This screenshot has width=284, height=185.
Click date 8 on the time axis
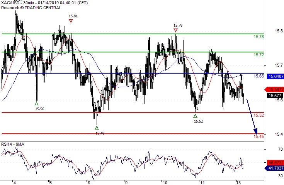89,183
